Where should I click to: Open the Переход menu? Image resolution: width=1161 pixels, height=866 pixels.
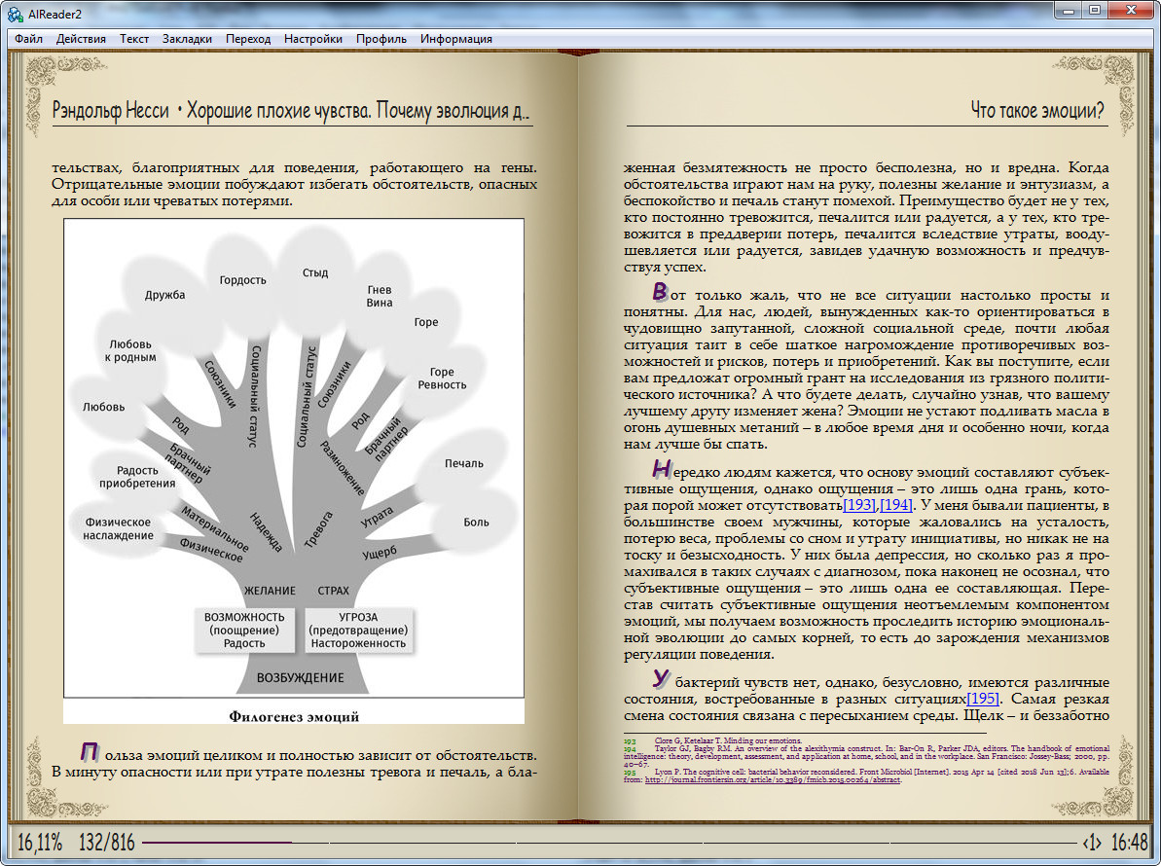(x=248, y=39)
